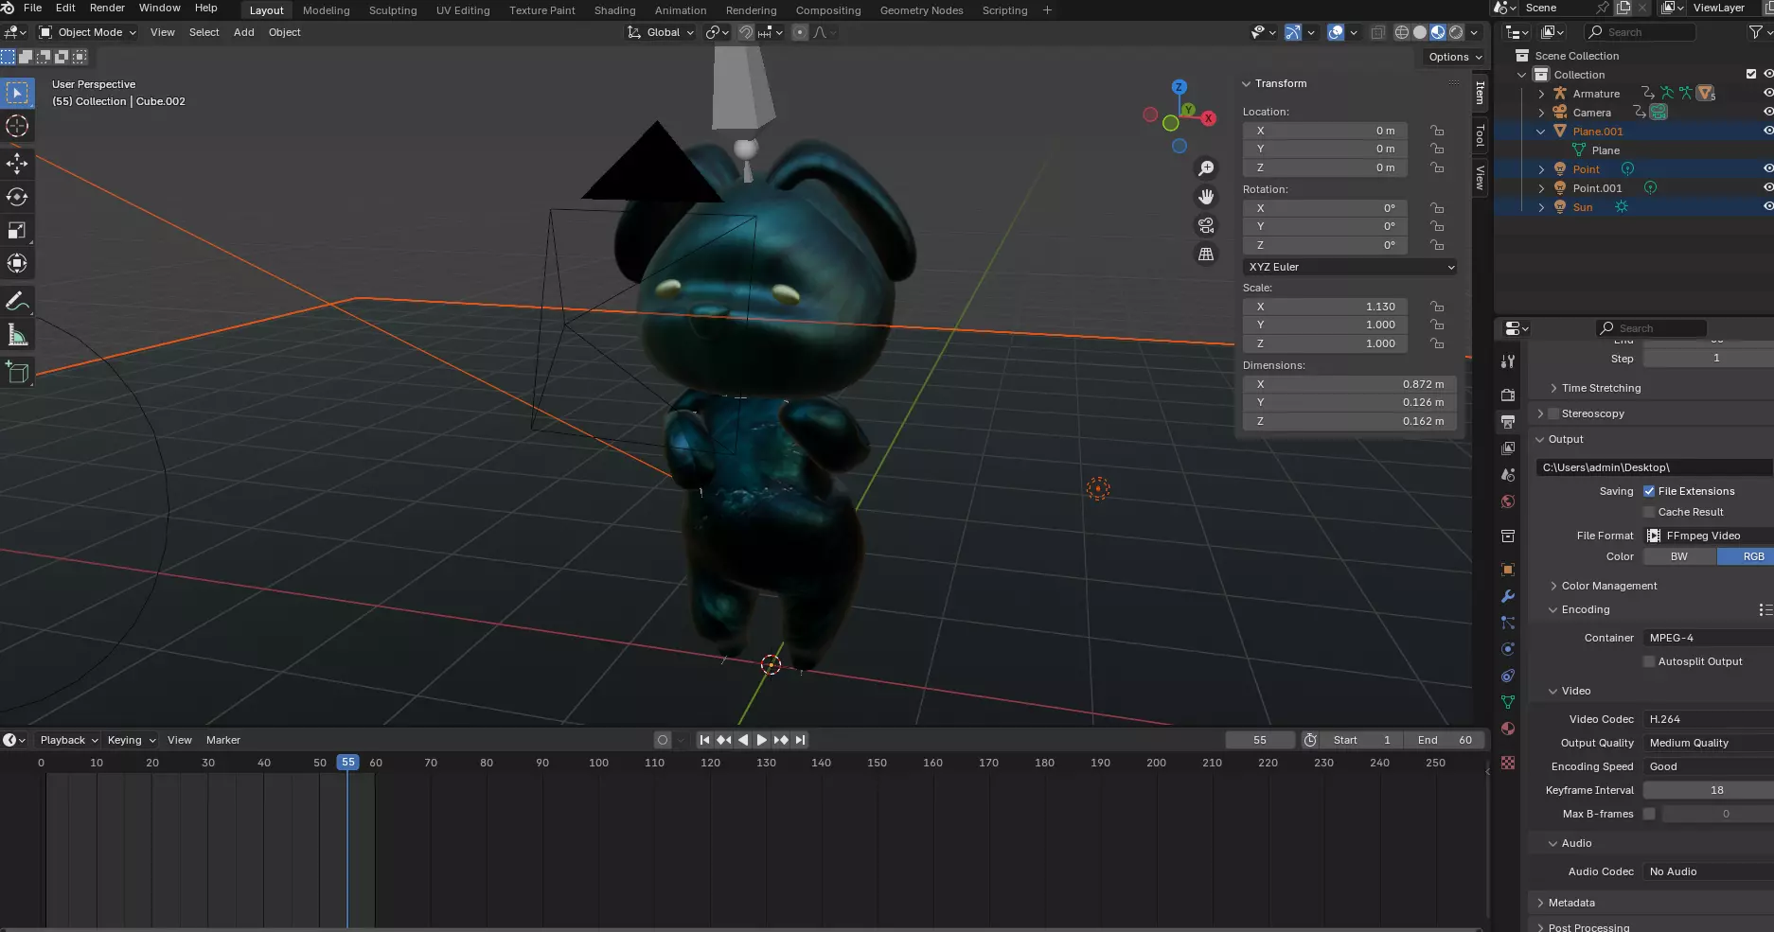The width and height of the screenshot is (1774, 932).
Task: Play the animation forward
Action: pos(762,740)
